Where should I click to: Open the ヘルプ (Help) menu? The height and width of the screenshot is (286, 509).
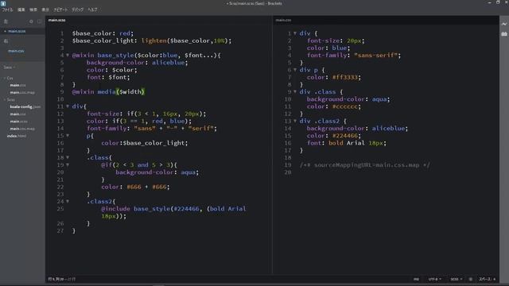point(92,10)
